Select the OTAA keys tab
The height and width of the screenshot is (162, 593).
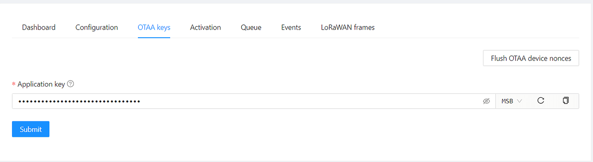coord(154,27)
